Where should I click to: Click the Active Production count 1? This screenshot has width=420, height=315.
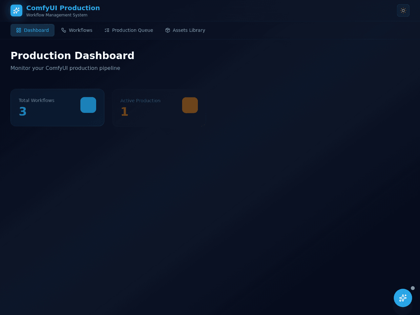[x=124, y=112]
